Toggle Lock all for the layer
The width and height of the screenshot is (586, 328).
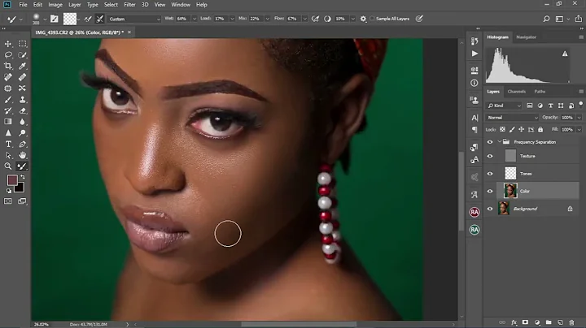pos(540,129)
